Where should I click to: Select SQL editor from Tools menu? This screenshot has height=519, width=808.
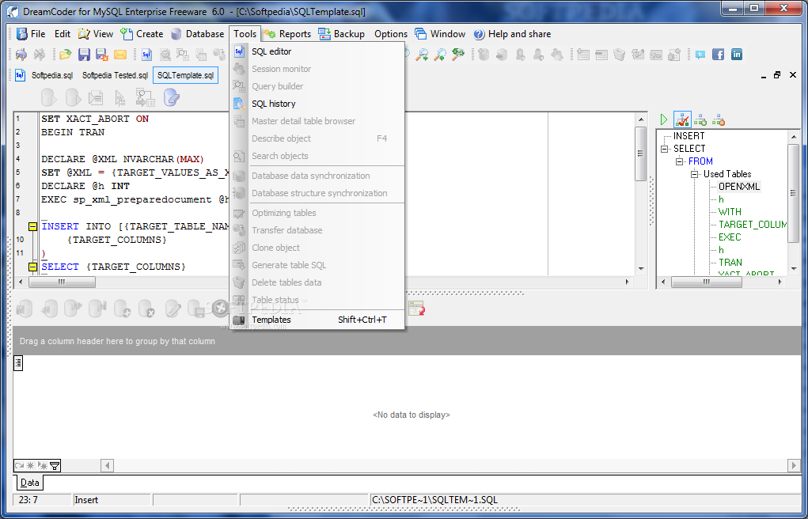317,51
